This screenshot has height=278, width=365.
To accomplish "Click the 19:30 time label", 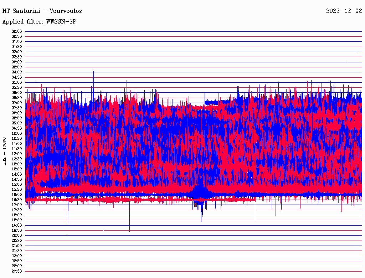I will (17, 230).
